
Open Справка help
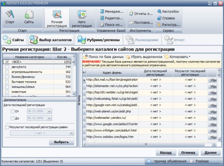[166, 18]
